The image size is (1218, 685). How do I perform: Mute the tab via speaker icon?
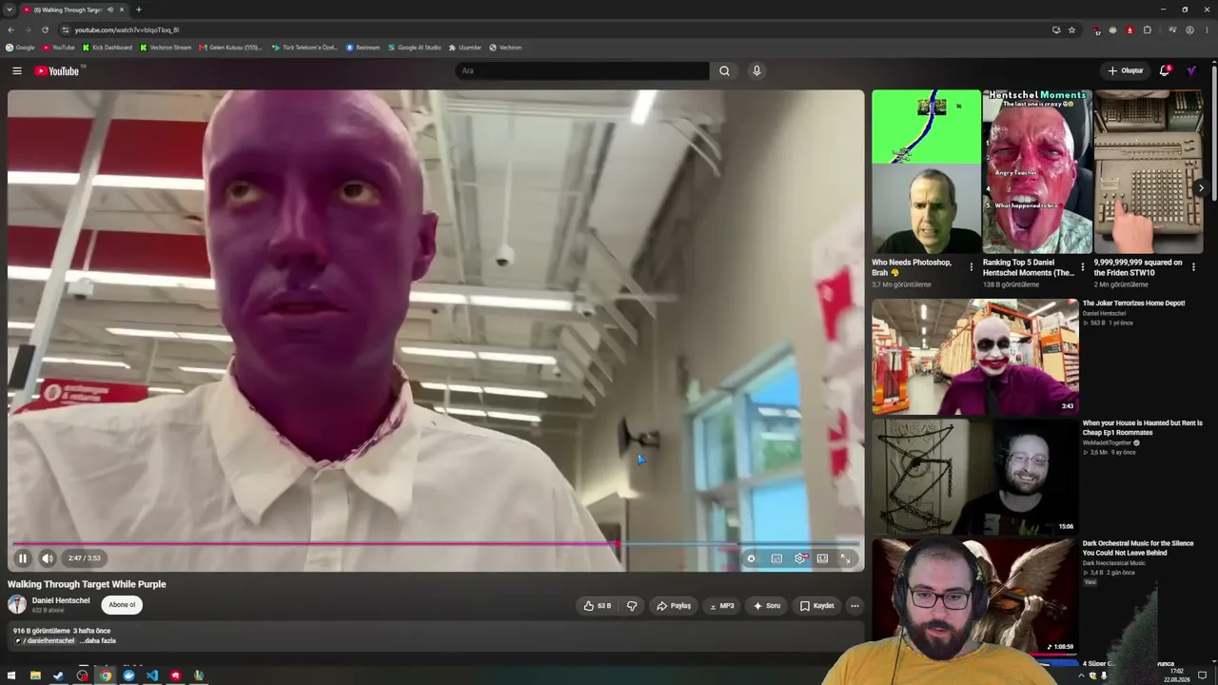tap(110, 10)
